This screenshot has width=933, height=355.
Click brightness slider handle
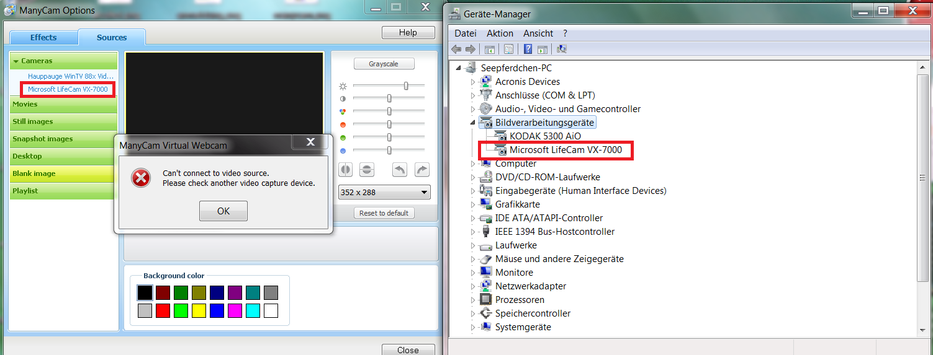tap(406, 85)
